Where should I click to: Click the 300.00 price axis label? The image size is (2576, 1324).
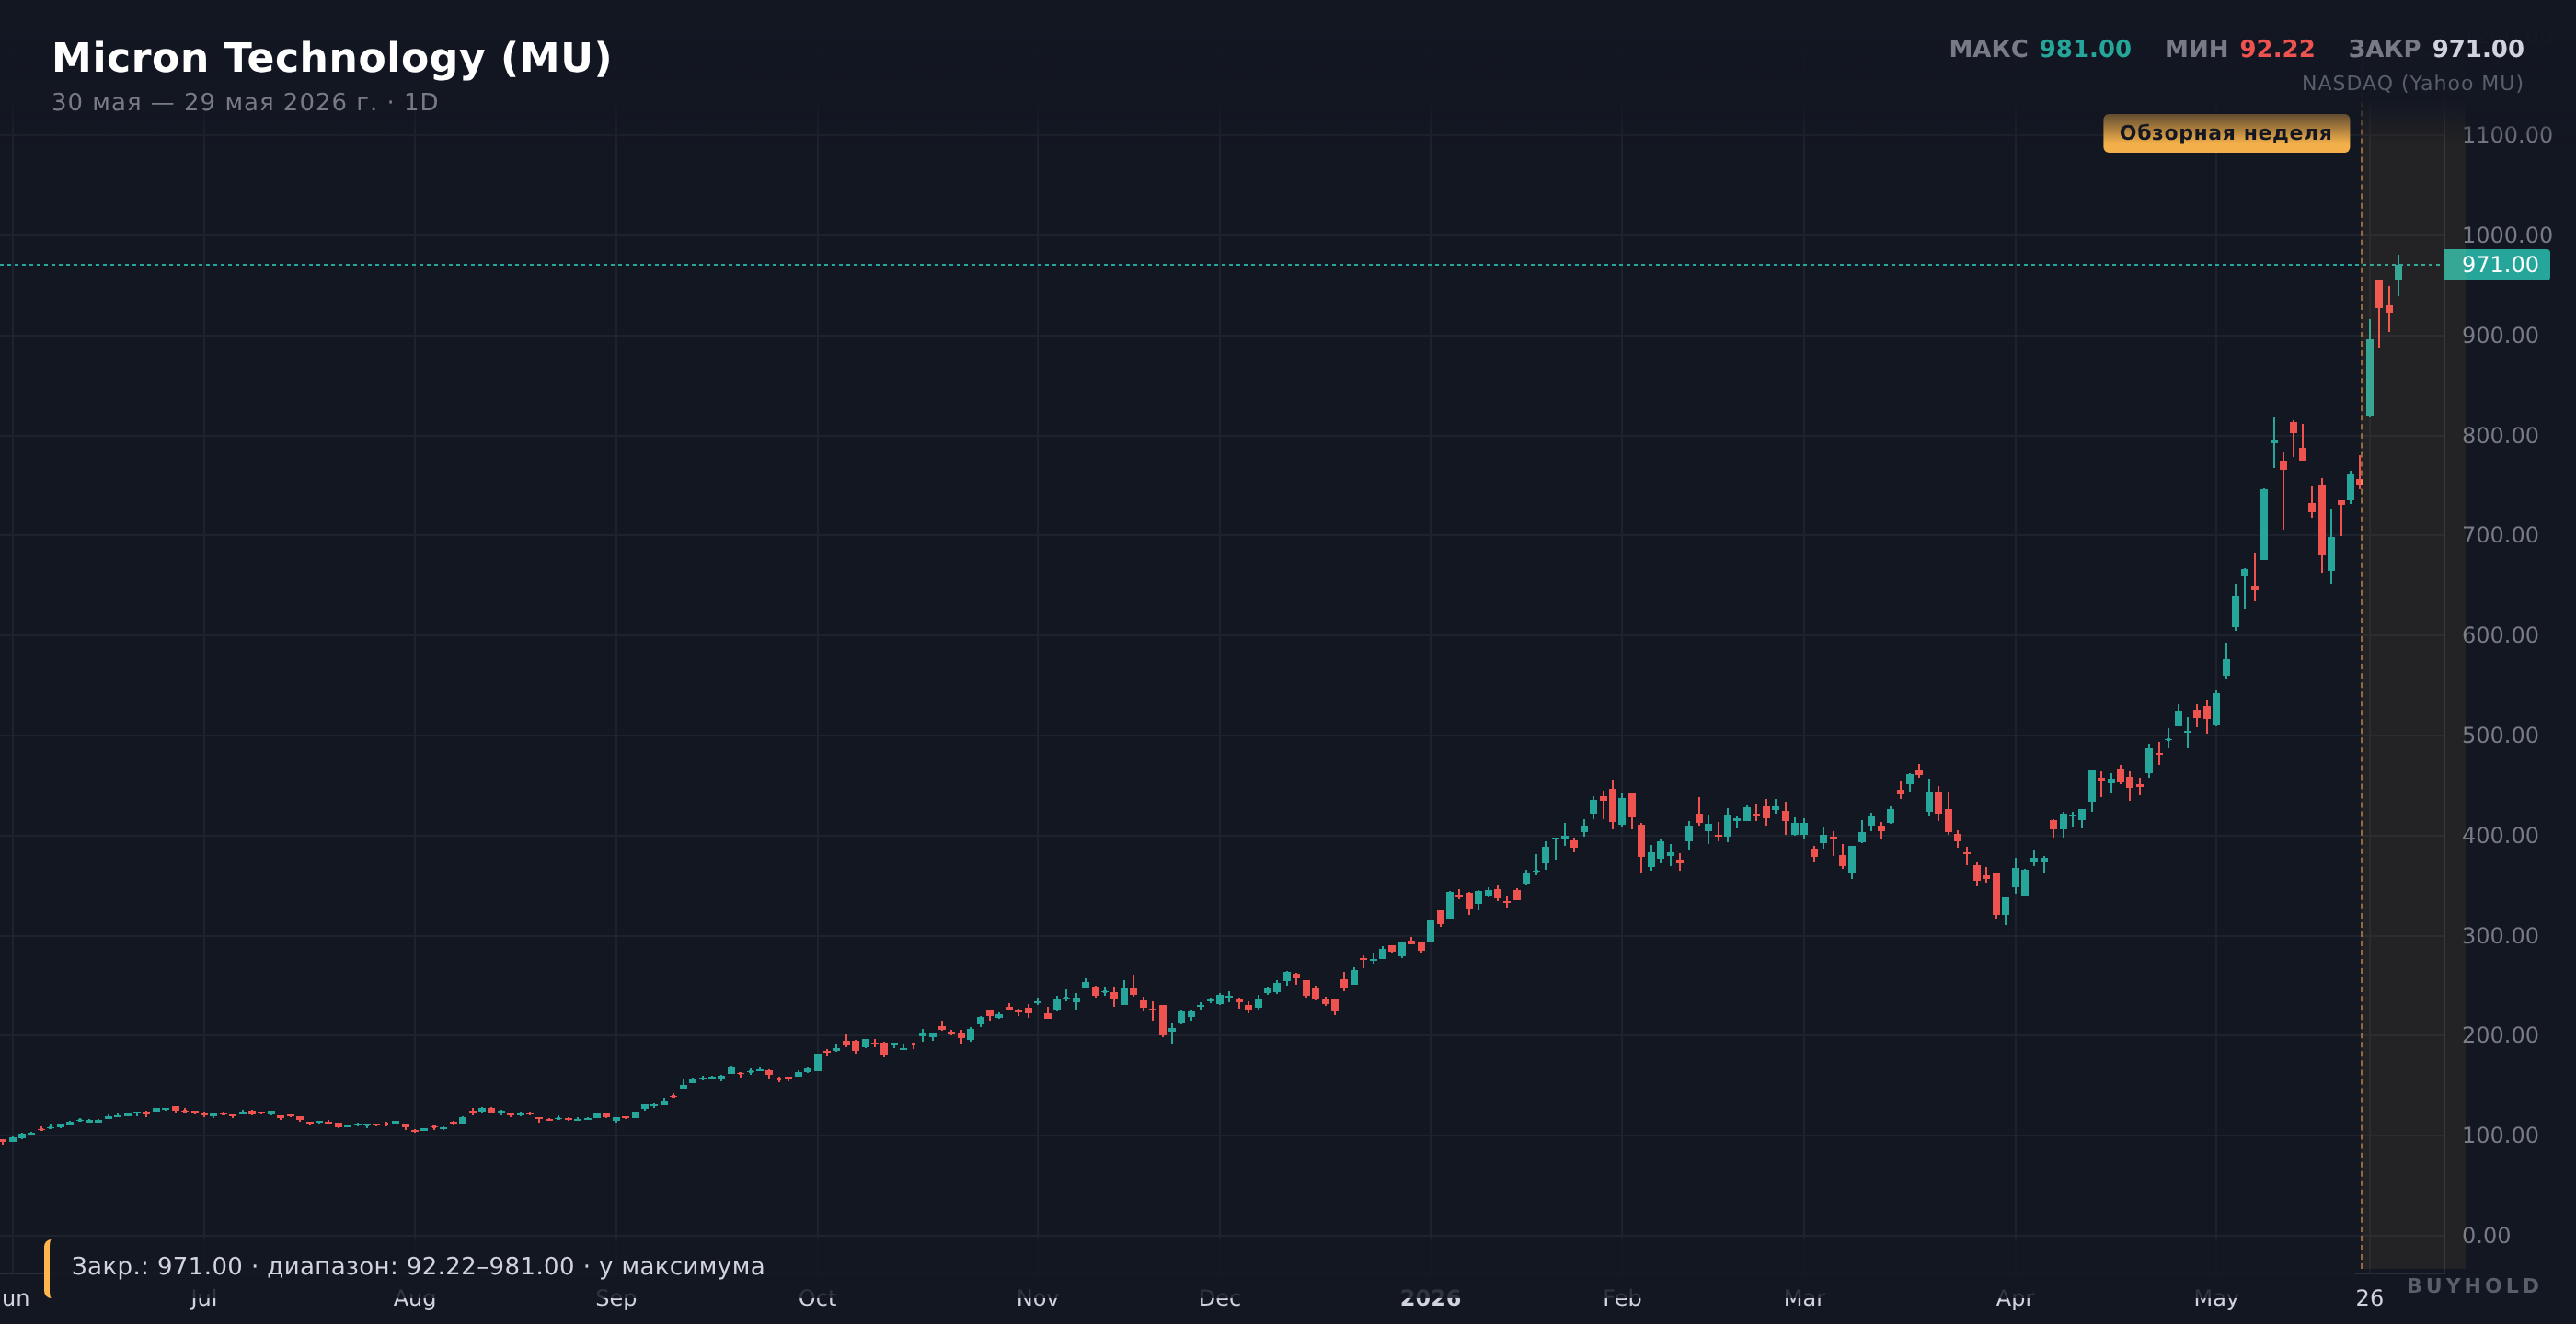[x=2500, y=935]
